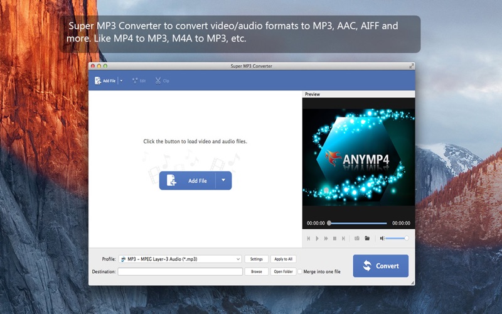Play the preview video
502x314 pixels.
[x=317, y=239]
